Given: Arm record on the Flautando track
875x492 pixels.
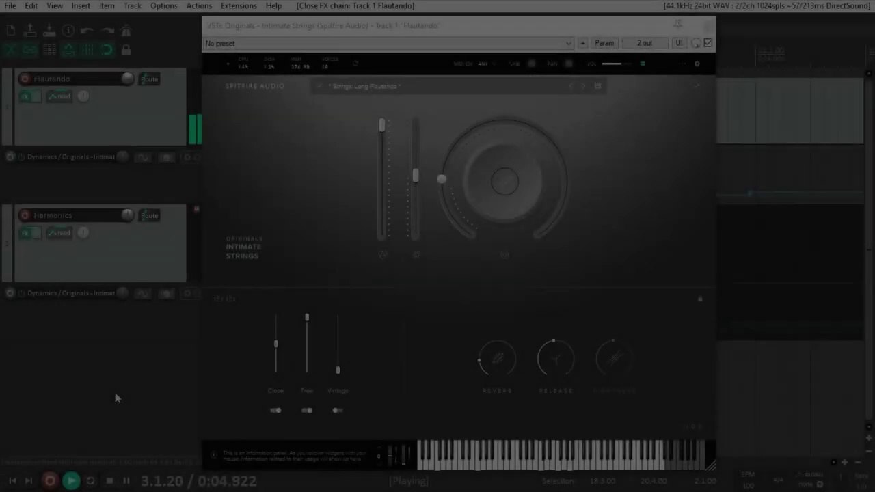Looking at the screenshot, I should (25, 79).
